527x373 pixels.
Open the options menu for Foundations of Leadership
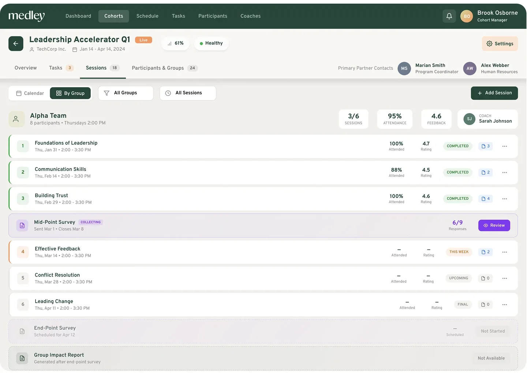tap(505, 146)
